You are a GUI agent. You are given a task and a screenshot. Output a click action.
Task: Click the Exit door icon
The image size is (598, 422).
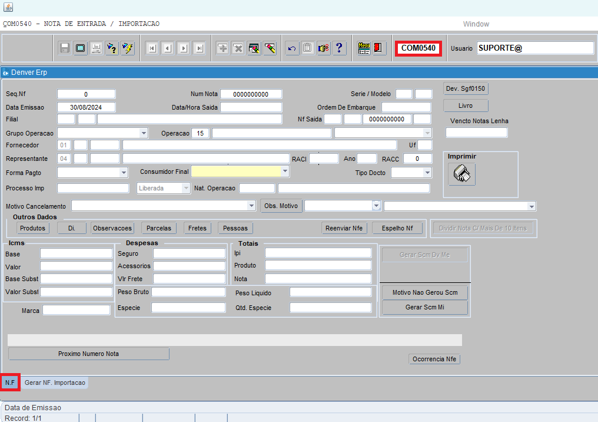[378, 48]
